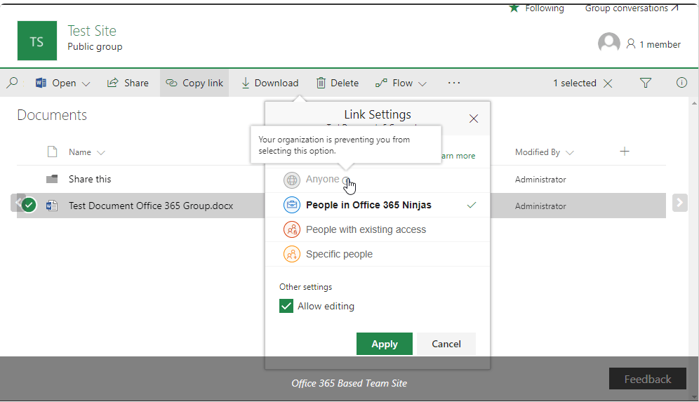Click Administrator in the Share this row
This screenshot has height=402, width=699.
coord(540,180)
